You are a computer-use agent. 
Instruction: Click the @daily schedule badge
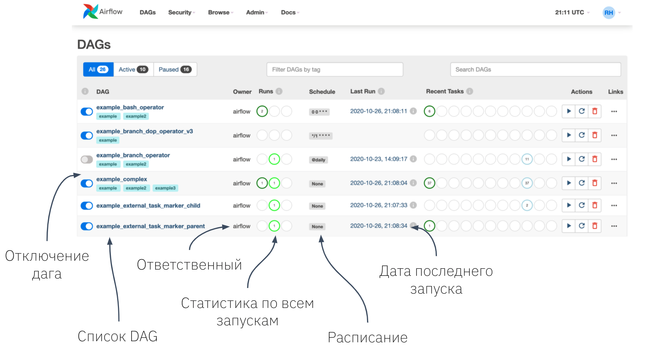(x=318, y=160)
